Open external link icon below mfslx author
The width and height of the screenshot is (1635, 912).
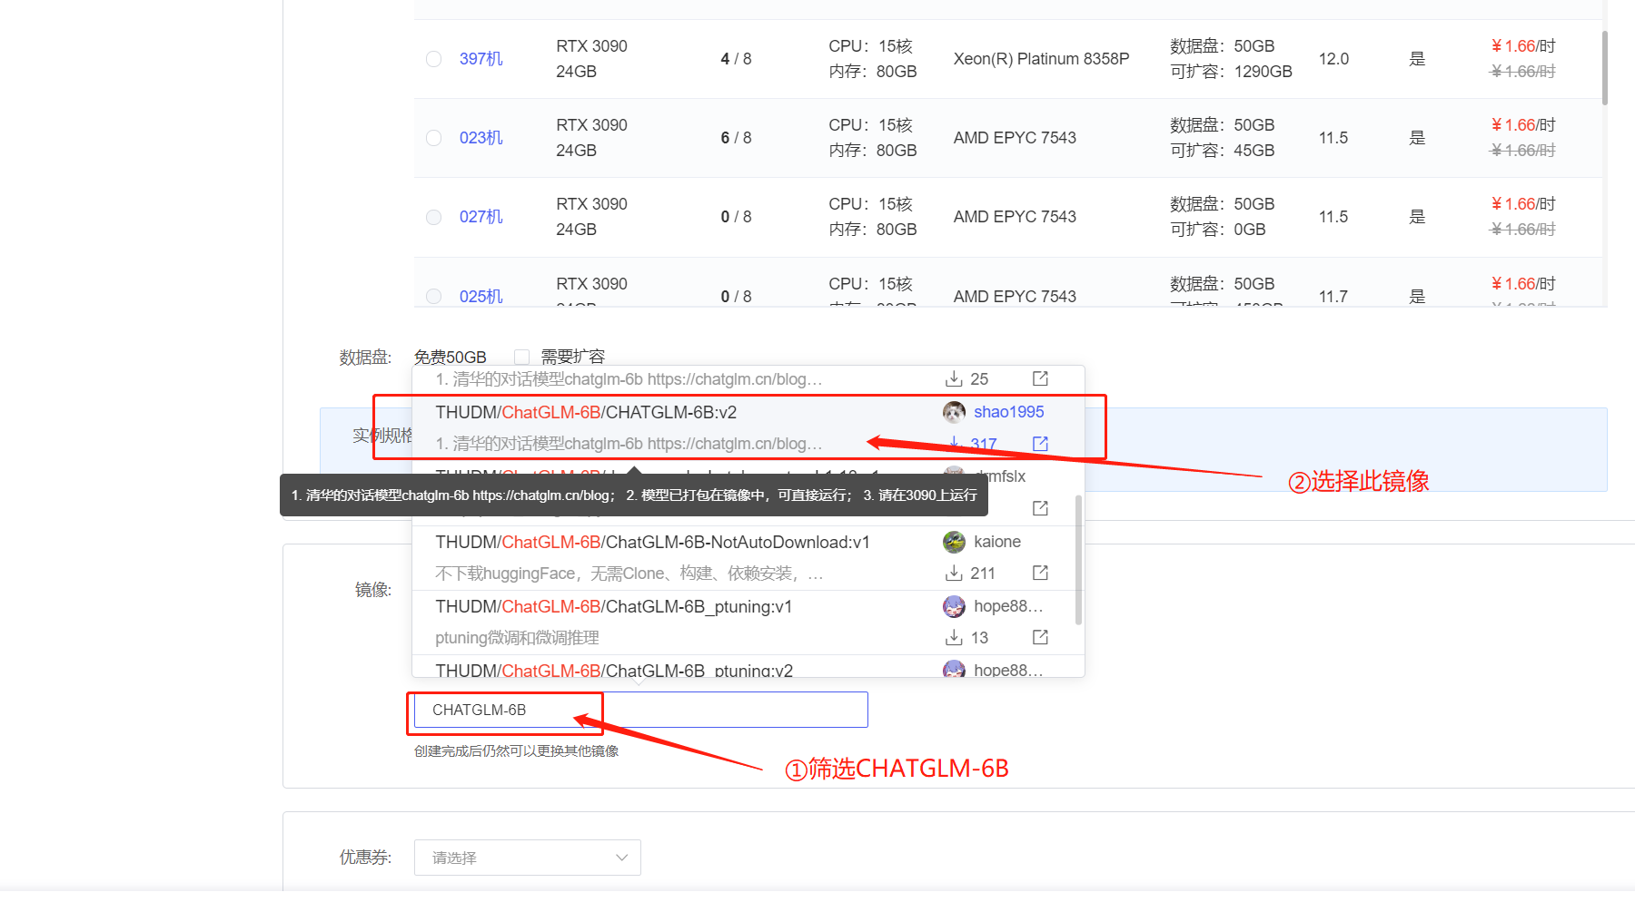click(1041, 508)
